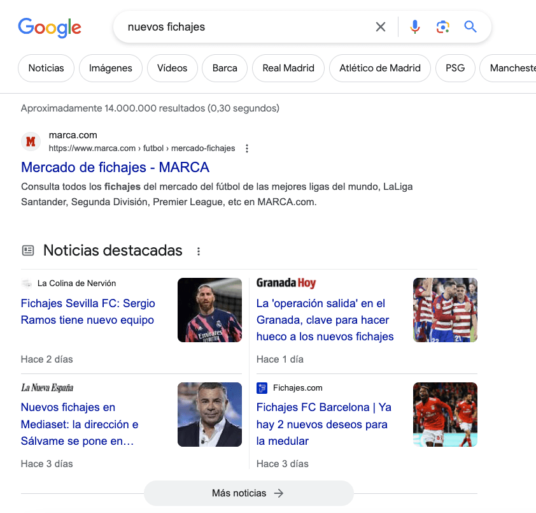536x513 pixels.
Task: Select the Vídeos filter tab
Action: [172, 68]
